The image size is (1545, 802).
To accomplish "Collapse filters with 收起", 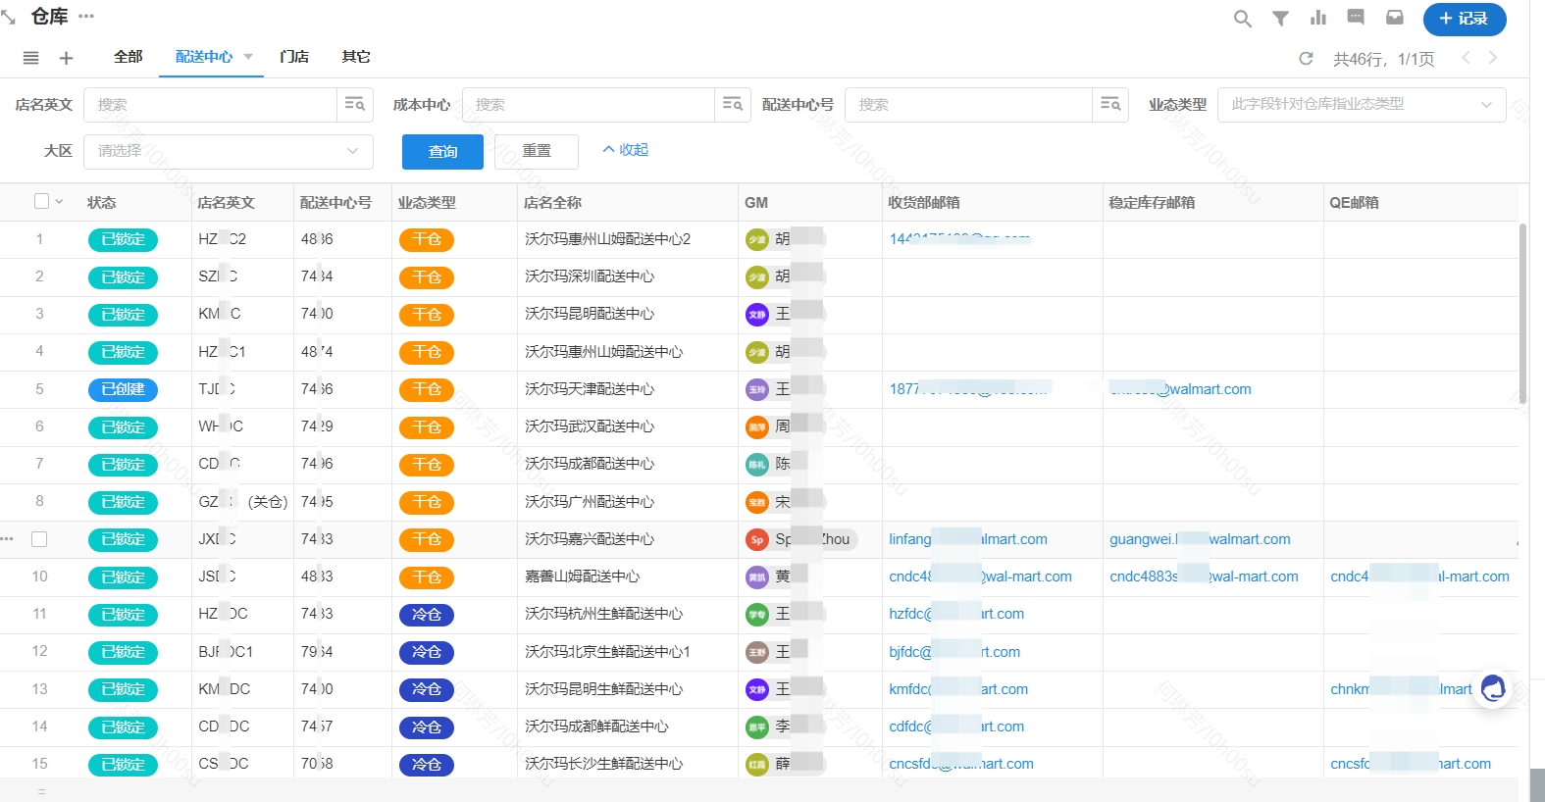I will (x=626, y=150).
